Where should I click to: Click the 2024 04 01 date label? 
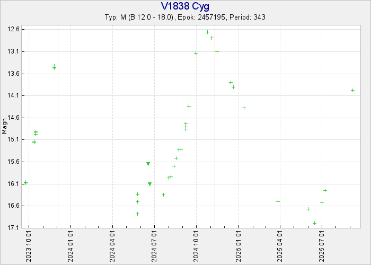click(x=112, y=246)
